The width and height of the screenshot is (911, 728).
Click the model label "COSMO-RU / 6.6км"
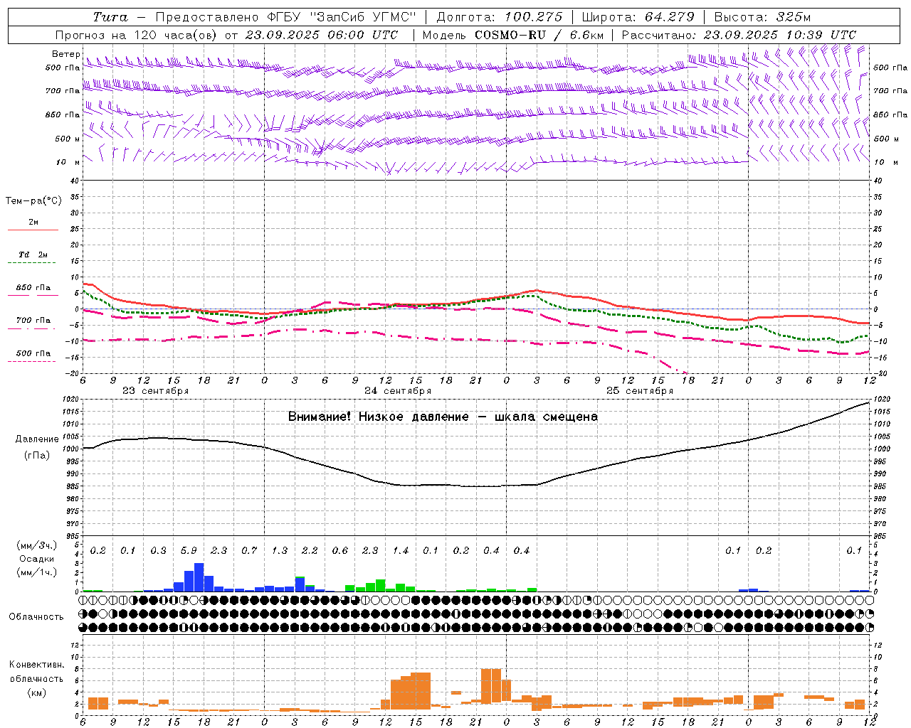point(539,35)
